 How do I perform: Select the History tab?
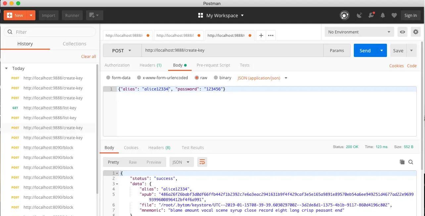click(x=25, y=44)
